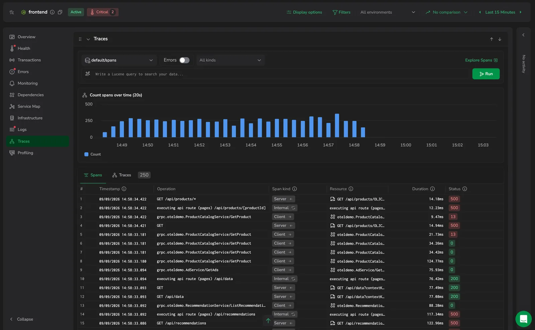
Task: Switch to the Spans tab
Action: (x=93, y=175)
